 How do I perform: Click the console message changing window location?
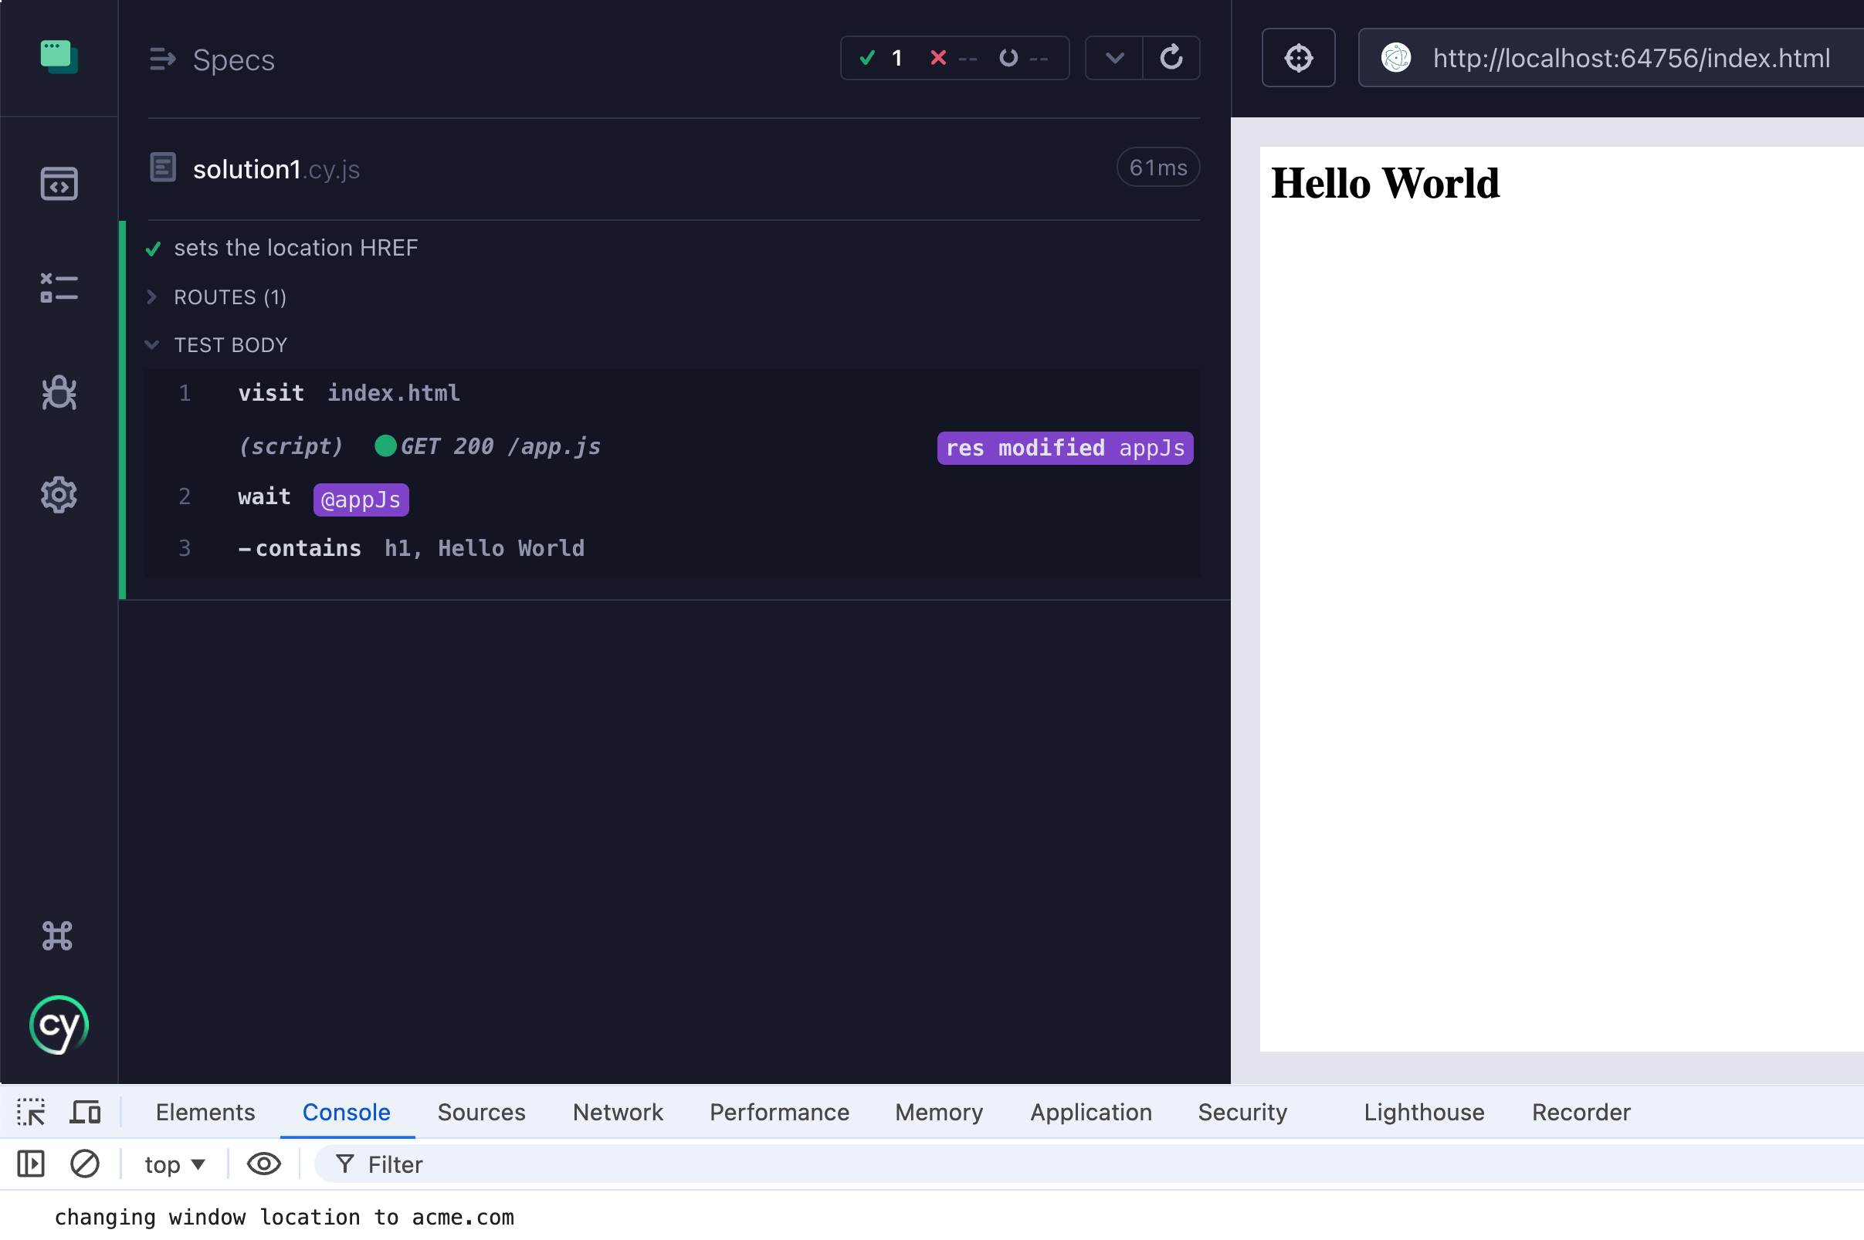click(x=284, y=1216)
